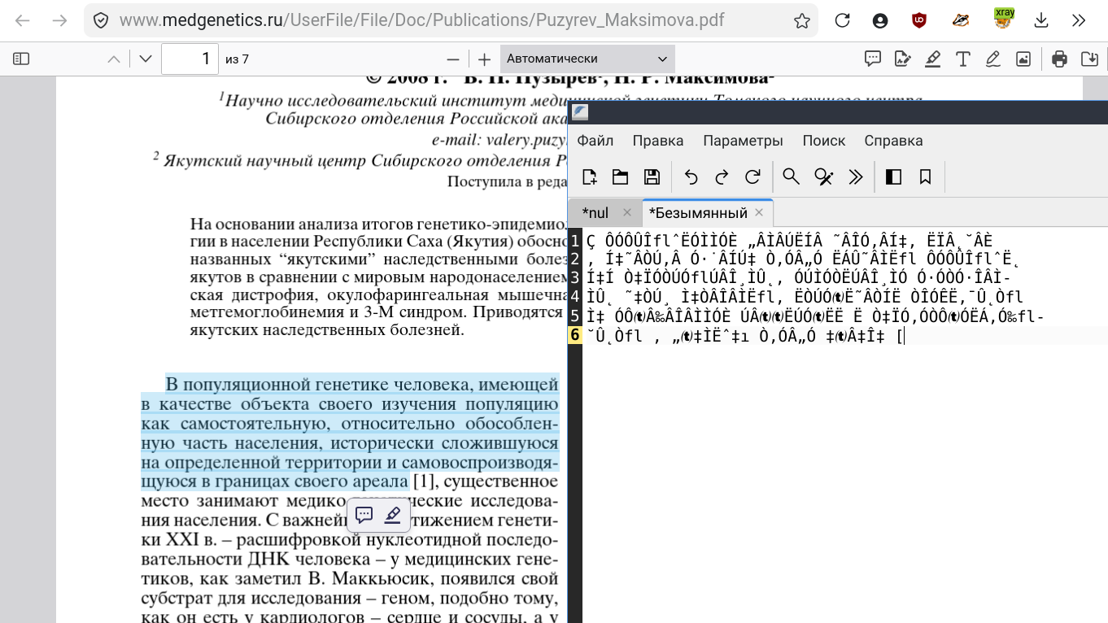Open the uBlock Origin extension
Image resolution: width=1108 pixels, height=623 pixels.
pos(919,20)
